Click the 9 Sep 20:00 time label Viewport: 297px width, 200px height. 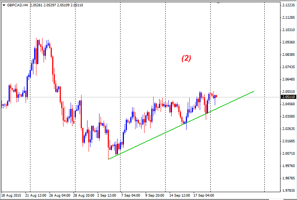pyautogui.click(x=155, y=195)
